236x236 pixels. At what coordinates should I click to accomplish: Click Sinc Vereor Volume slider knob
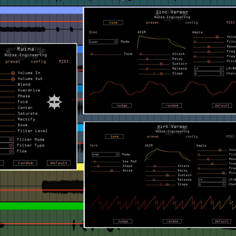(217, 37)
